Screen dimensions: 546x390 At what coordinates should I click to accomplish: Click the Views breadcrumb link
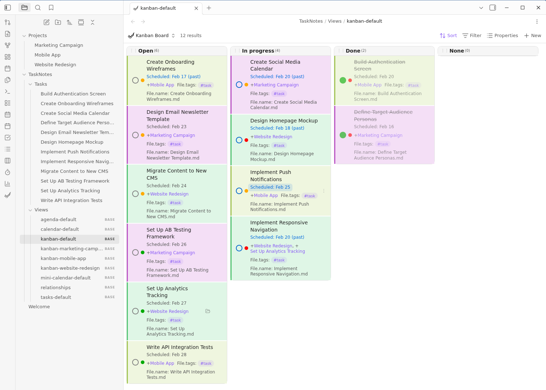pos(335,21)
